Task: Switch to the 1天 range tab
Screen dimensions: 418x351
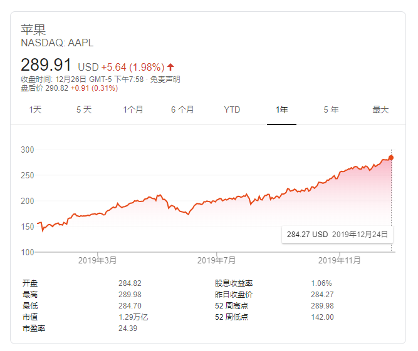Action: (x=35, y=109)
